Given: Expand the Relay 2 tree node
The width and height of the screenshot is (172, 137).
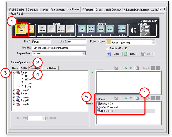Looking at the screenshot, I should [13, 90].
